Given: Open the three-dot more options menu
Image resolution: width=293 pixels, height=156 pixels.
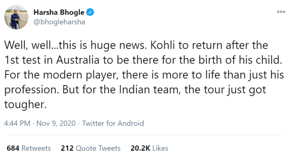Looking at the screenshot, I should (280, 12).
